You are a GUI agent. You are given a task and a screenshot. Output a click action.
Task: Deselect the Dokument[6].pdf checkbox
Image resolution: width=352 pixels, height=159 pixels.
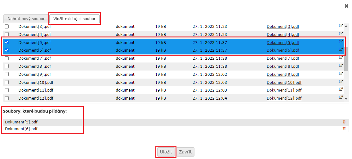click(7, 50)
